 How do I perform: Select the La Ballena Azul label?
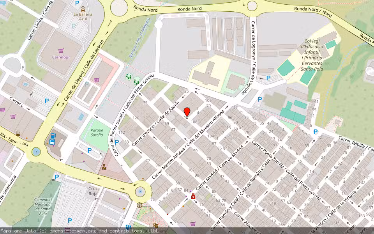point(83,16)
